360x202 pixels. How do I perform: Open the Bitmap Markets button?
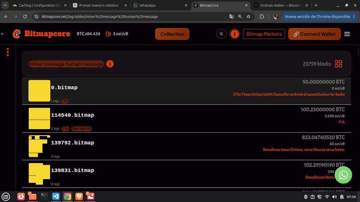[264, 34]
